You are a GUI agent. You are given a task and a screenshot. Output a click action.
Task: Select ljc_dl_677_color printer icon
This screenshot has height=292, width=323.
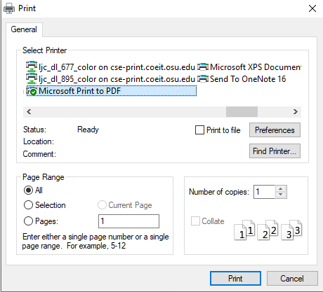pos(32,67)
